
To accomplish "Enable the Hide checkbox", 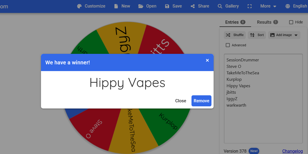I will [291, 22].
